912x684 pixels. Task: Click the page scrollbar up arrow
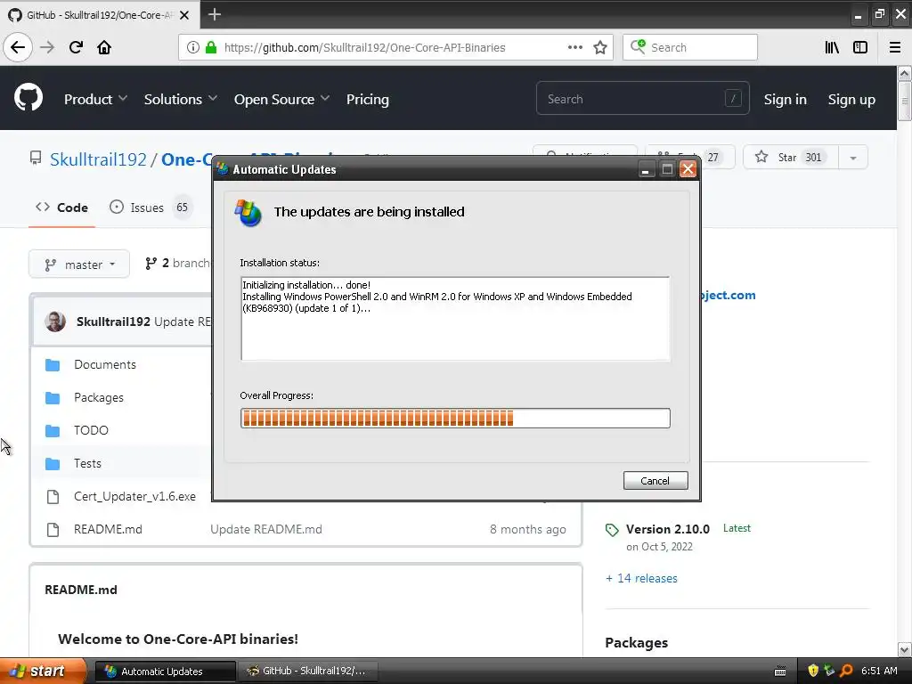(905, 73)
